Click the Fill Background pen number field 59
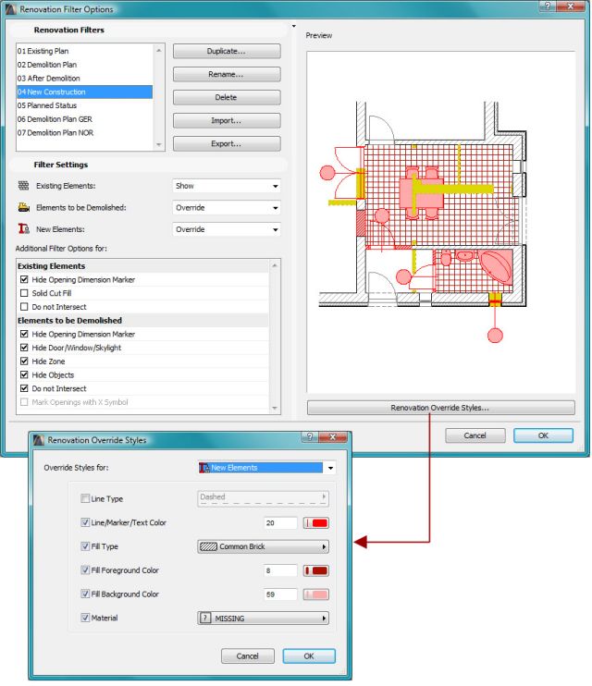592x686 pixels. coord(280,594)
